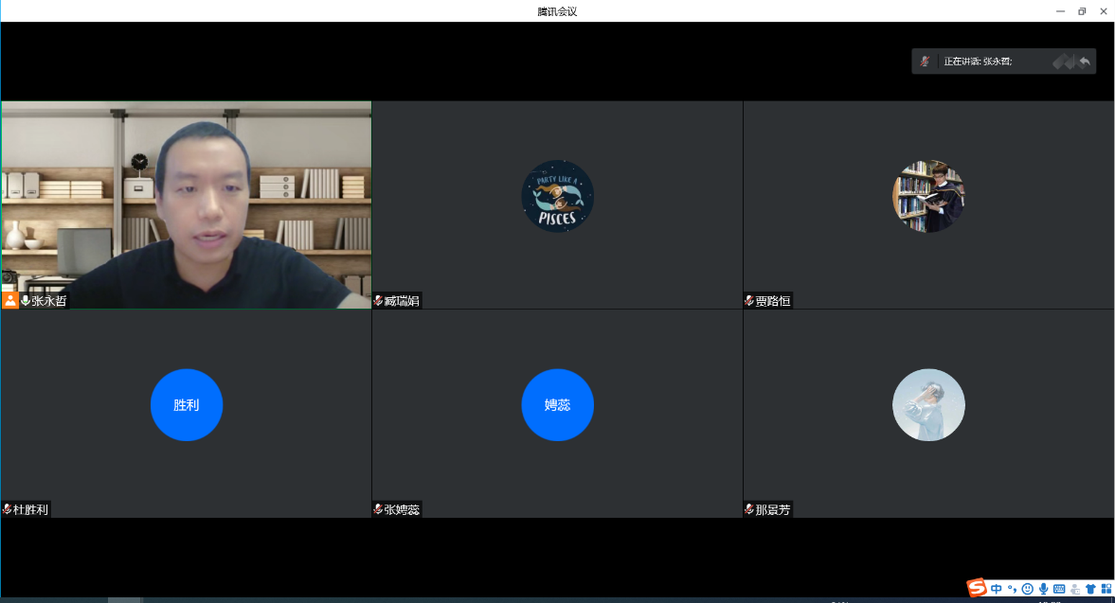This screenshot has height=603, width=1115.
Task: Click the blue 胜利 avatar circle
Action: [187, 405]
